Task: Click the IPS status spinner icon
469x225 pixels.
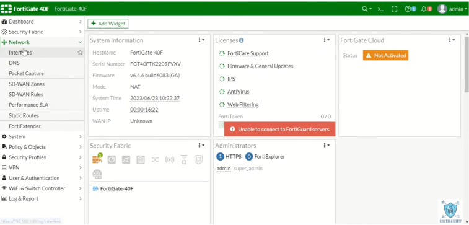Action: (222, 79)
